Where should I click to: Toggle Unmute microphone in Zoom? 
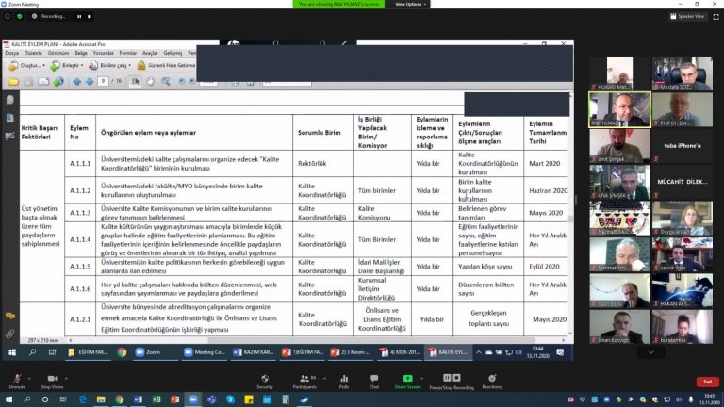click(x=17, y=382)
